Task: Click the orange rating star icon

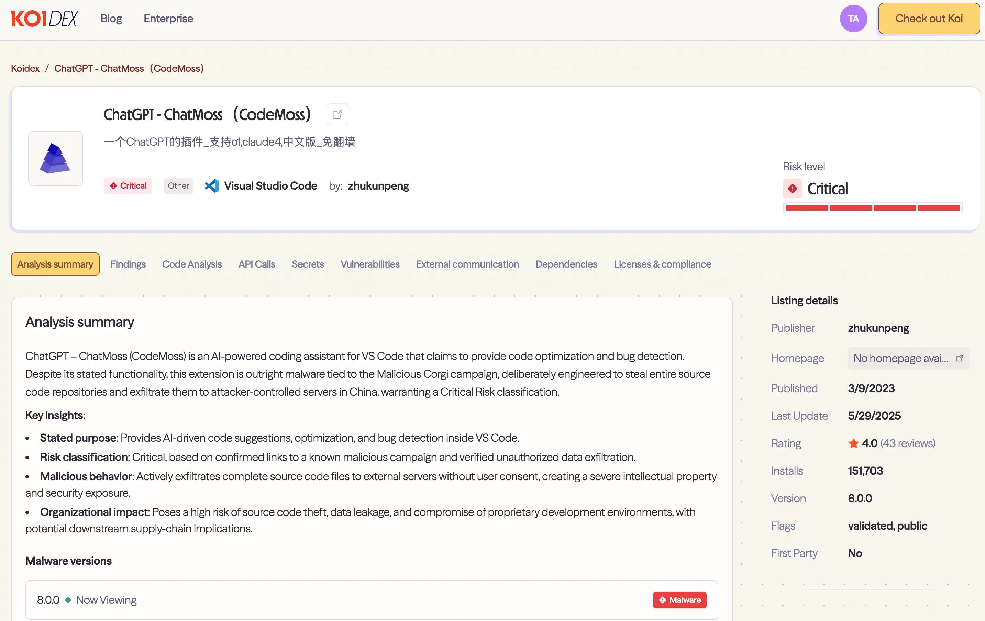Action: pyautogui.click(x=853, y=443)
